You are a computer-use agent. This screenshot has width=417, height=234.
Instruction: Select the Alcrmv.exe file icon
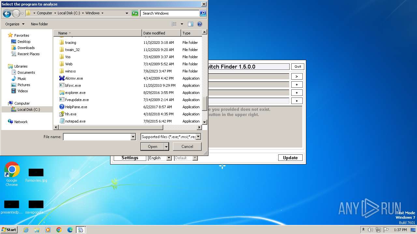pos(62,78)
